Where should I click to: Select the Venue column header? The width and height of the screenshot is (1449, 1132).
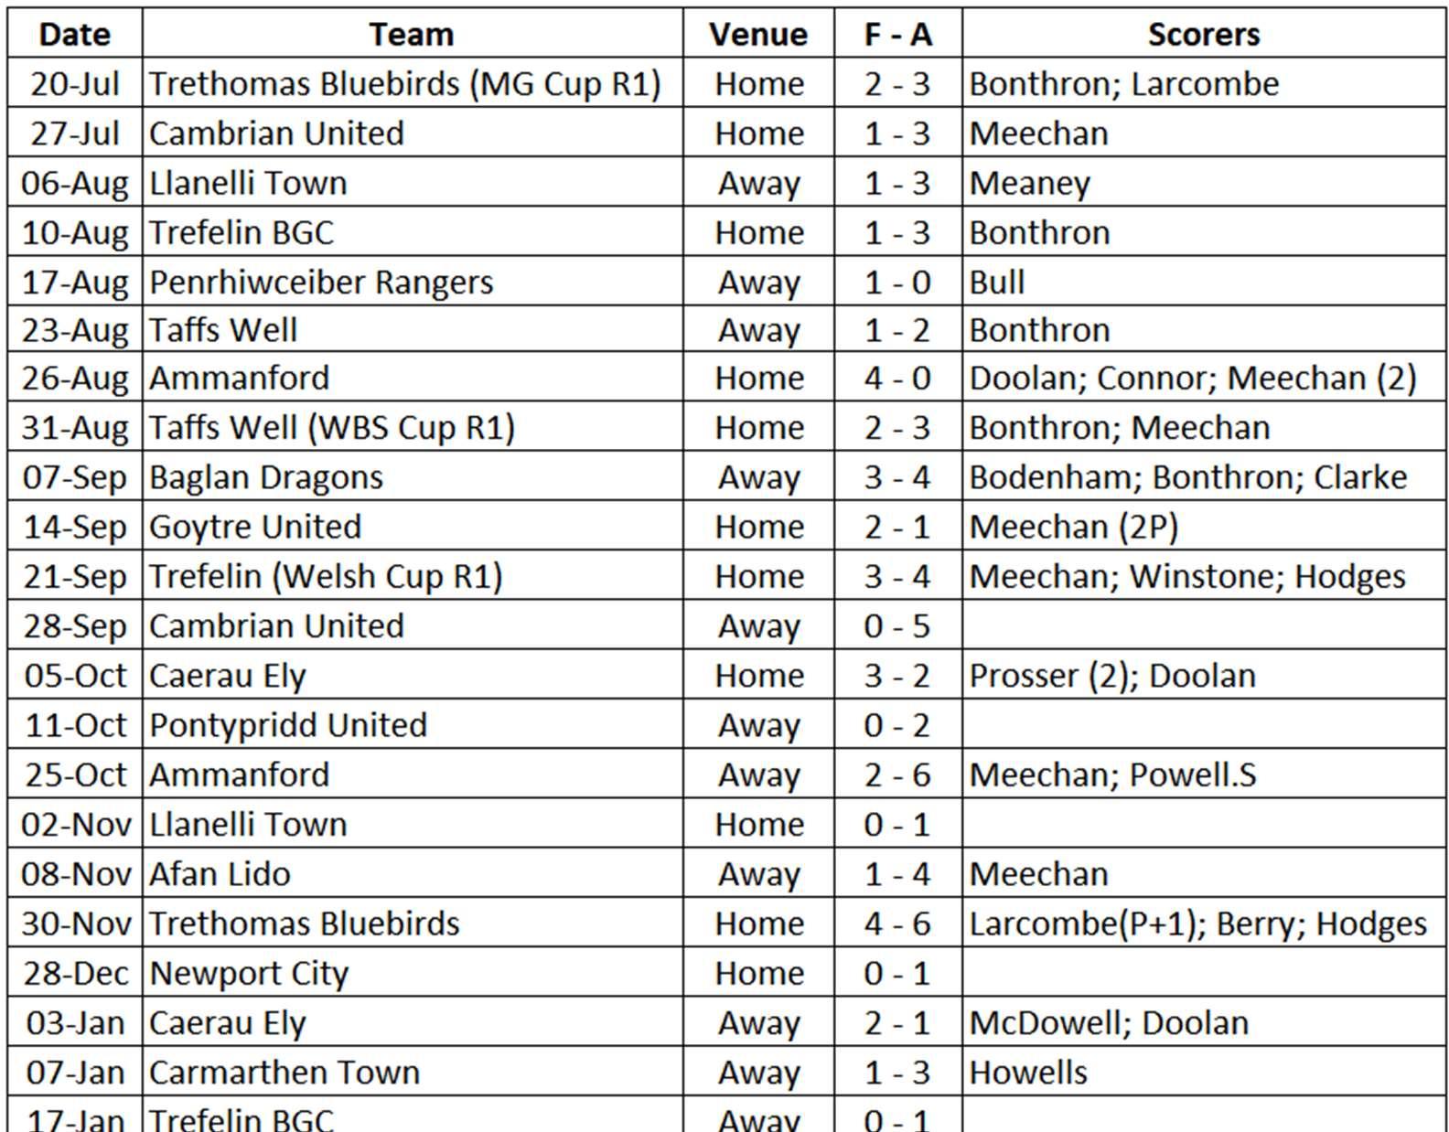[758, 35]
